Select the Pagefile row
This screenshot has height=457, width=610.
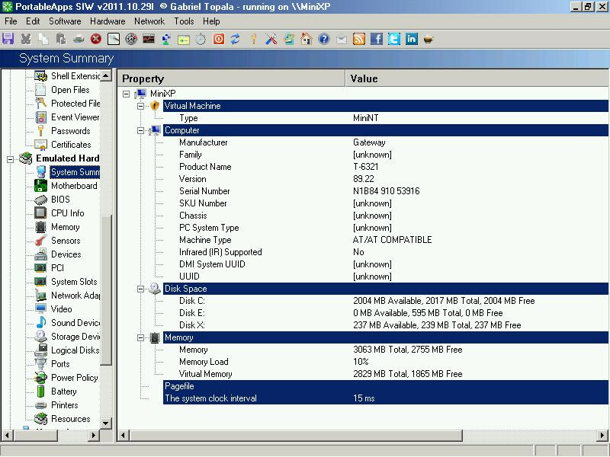[x=386, y=386]
